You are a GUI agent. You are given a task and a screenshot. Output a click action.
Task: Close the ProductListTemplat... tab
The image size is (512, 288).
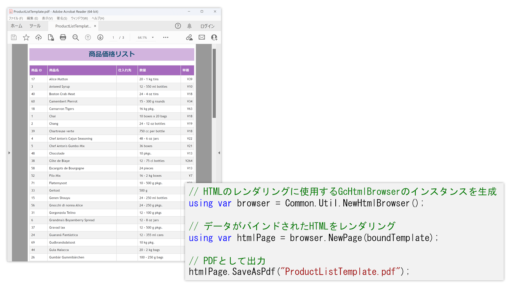pyautogui.click(x=95, y=26)
